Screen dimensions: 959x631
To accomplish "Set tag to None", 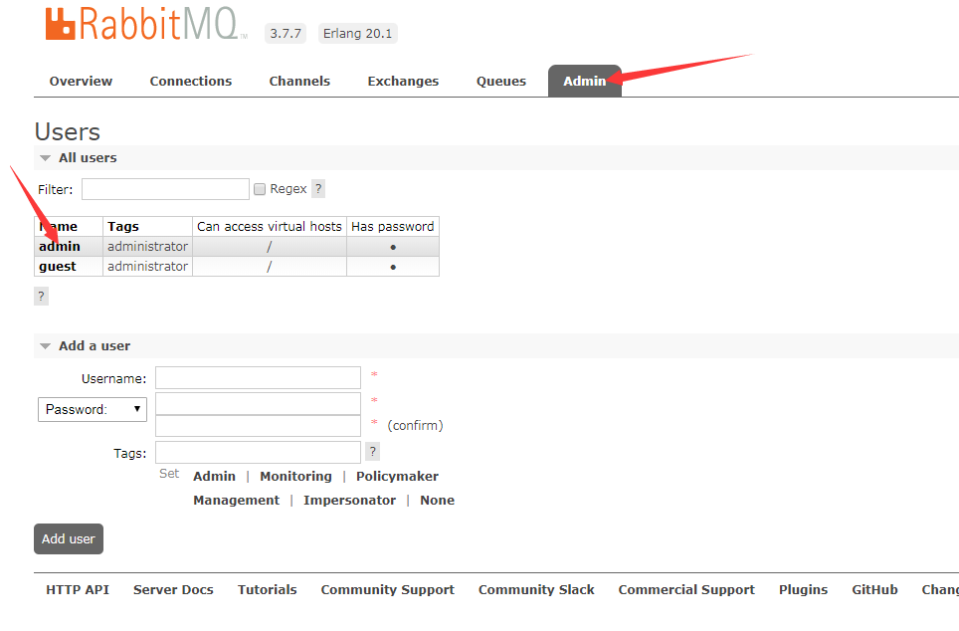I will 438,500.
